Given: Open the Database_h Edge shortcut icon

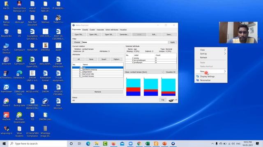Looking at the screenshot, I should point(19,75).
